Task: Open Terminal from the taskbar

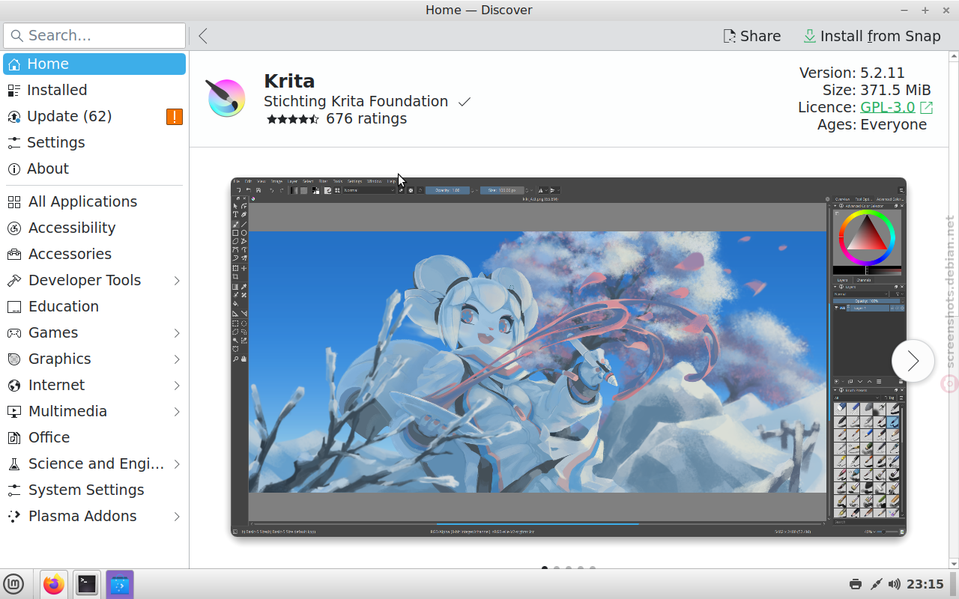Action: click(x=87, y=584)
